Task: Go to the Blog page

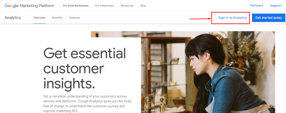Action: click(x=143, y=6)
